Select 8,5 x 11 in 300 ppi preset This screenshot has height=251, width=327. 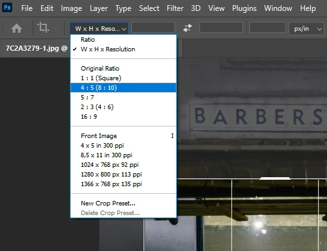pos(124,155)
